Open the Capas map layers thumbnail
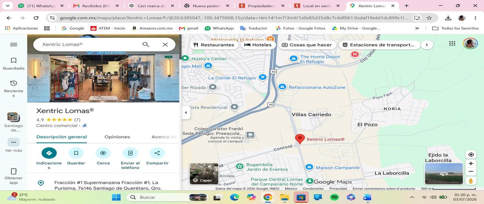Viewport: 484px width, 204px height. tap(204, 173)
